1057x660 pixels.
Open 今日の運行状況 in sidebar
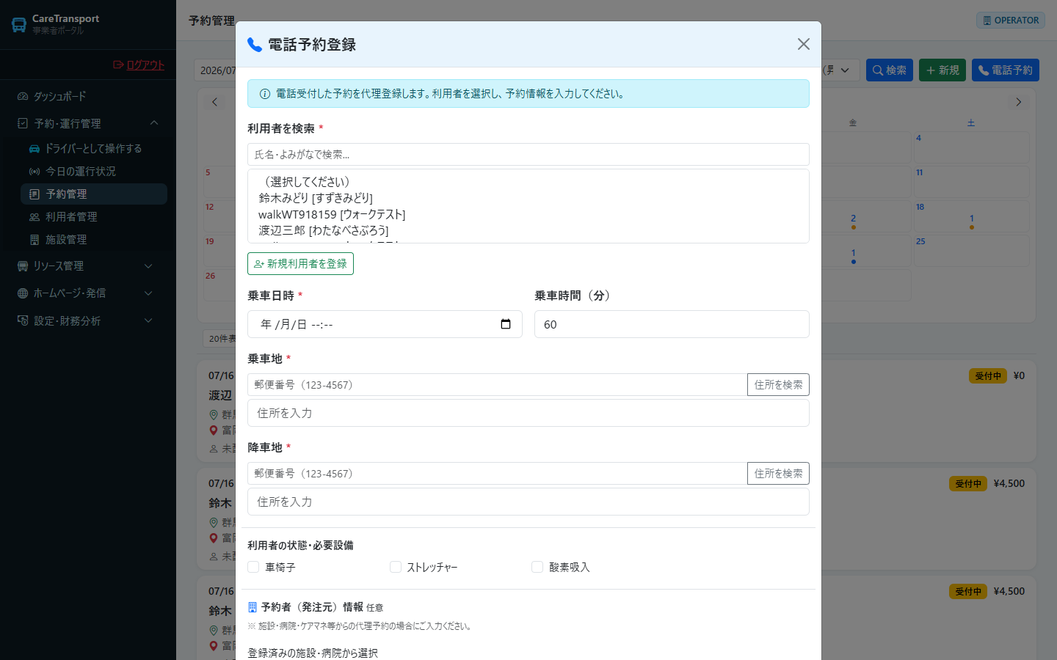click(x=94, y=171)
